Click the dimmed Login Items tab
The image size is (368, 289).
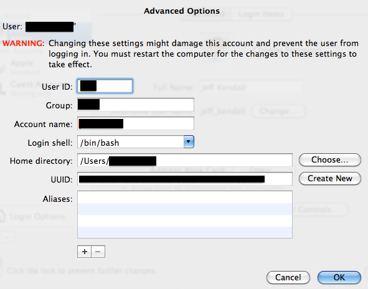[x=262, y=14]
